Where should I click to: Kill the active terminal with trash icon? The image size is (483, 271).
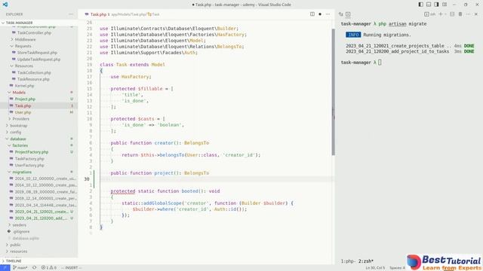[x=460, y=14]
